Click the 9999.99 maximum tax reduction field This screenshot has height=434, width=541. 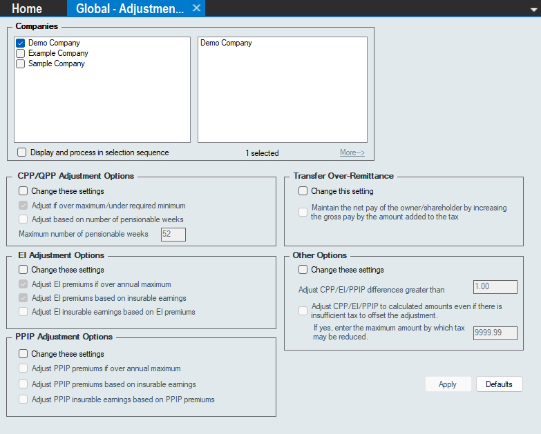click(495, 333)
